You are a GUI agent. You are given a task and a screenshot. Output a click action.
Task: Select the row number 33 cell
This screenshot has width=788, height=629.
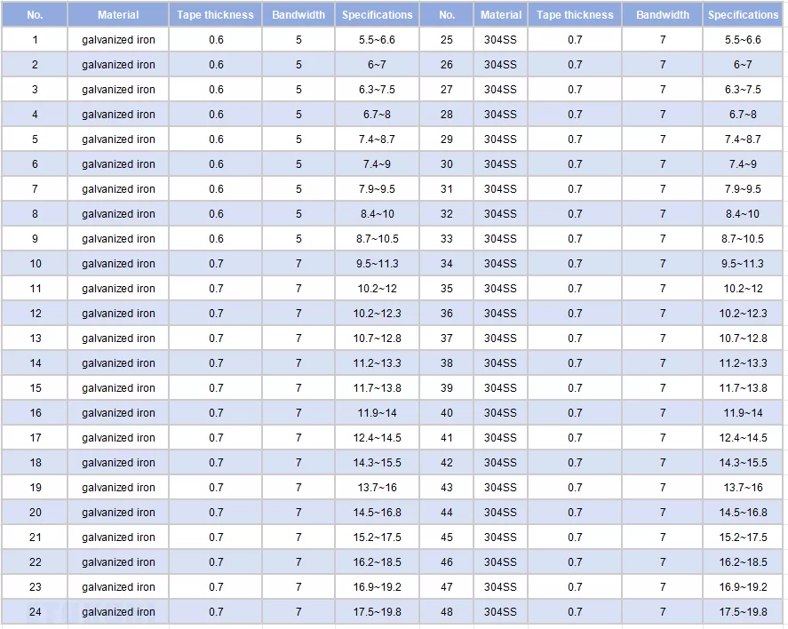point(446,239)
